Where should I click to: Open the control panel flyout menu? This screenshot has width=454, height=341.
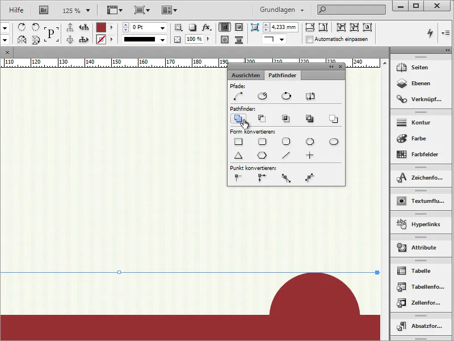point(445,33)
